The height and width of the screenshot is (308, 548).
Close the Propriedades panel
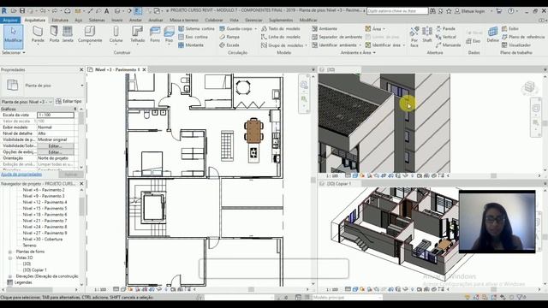coord(81,70)
